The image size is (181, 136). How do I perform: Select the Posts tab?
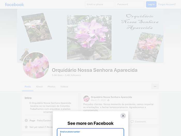[28, 87]
